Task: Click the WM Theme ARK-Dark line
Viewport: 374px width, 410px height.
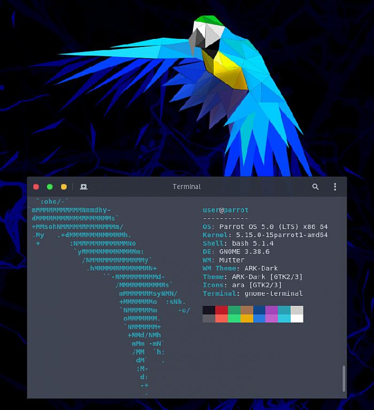Action: [x=240, y=269]
